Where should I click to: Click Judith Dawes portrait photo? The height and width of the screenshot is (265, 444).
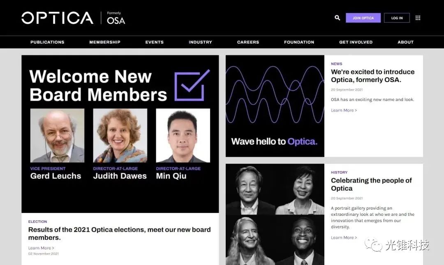pyautogui.click(x=120, y=135)
